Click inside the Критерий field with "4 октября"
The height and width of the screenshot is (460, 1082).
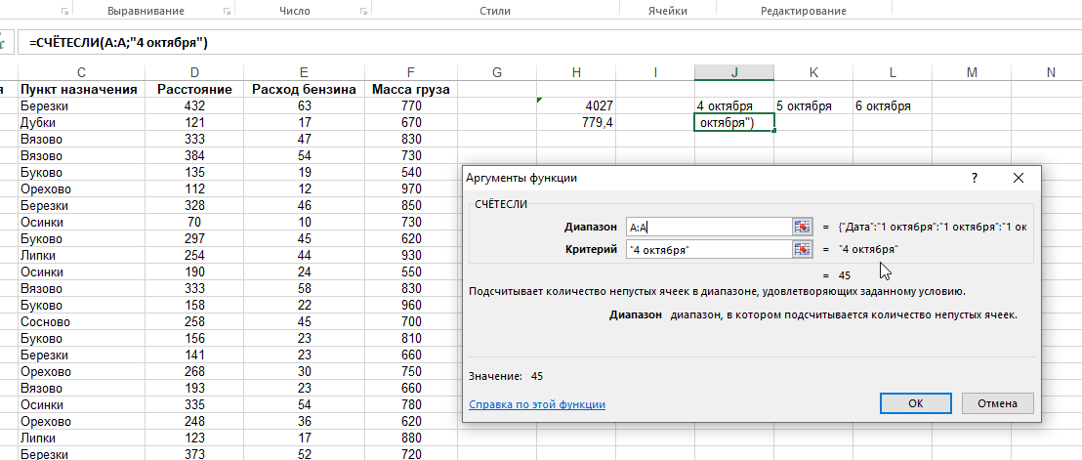709,250
